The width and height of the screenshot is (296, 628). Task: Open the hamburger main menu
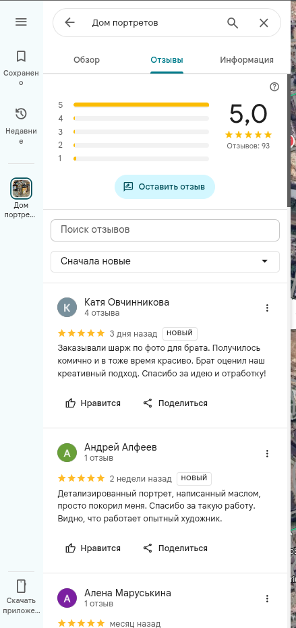pyautogui.click(x=21, y=22)
